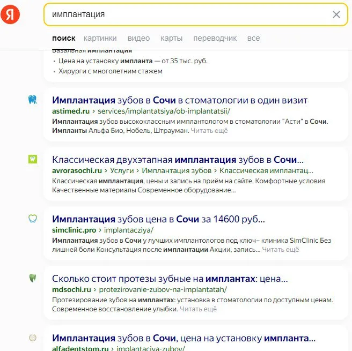Open "Имплантация зубов в Сочи в стоматологии" result
The image size is (352, 351).
tap(180, 100)
